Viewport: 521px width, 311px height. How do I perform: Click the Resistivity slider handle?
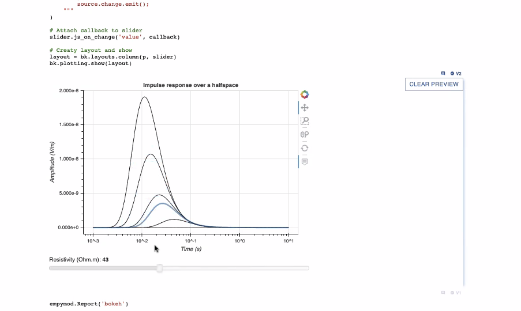[x=160, y=268]
